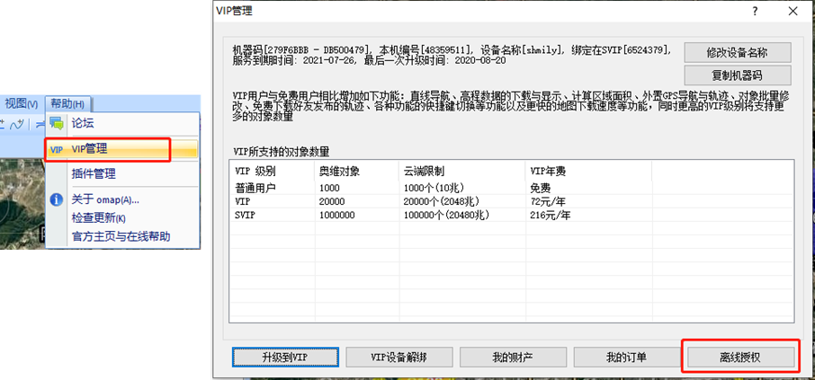
Task: Click the 奥维对象 column header
Action: pos(338,171)
